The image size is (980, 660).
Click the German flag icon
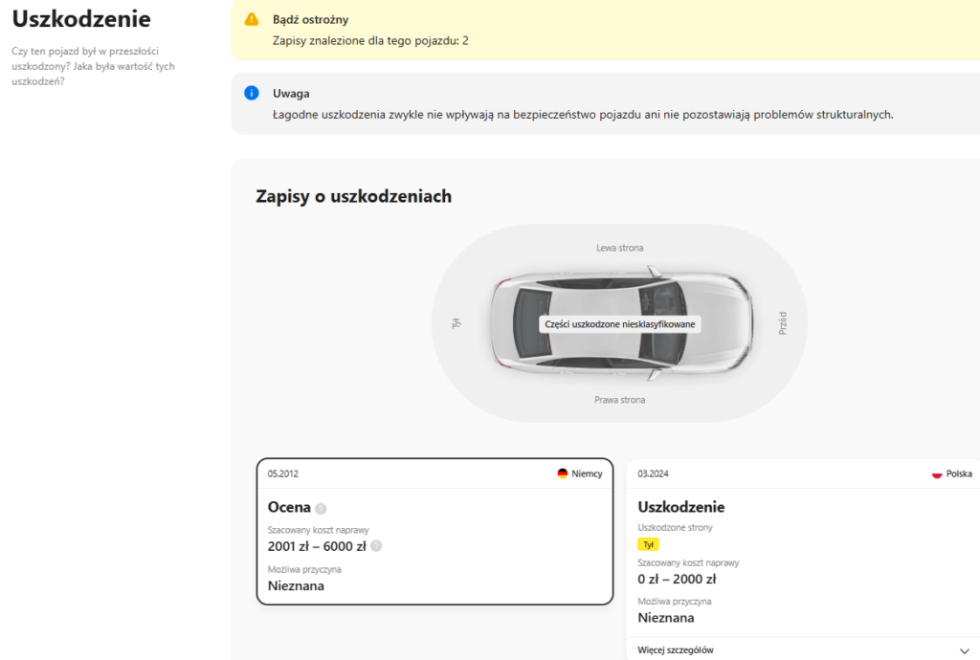(x=563, y=473)
